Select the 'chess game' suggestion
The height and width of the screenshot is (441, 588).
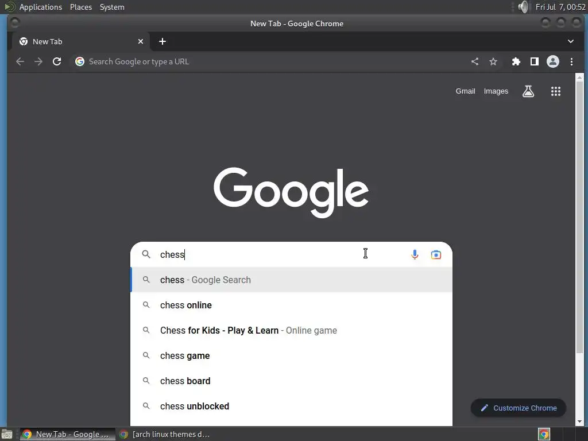point(291,355)
